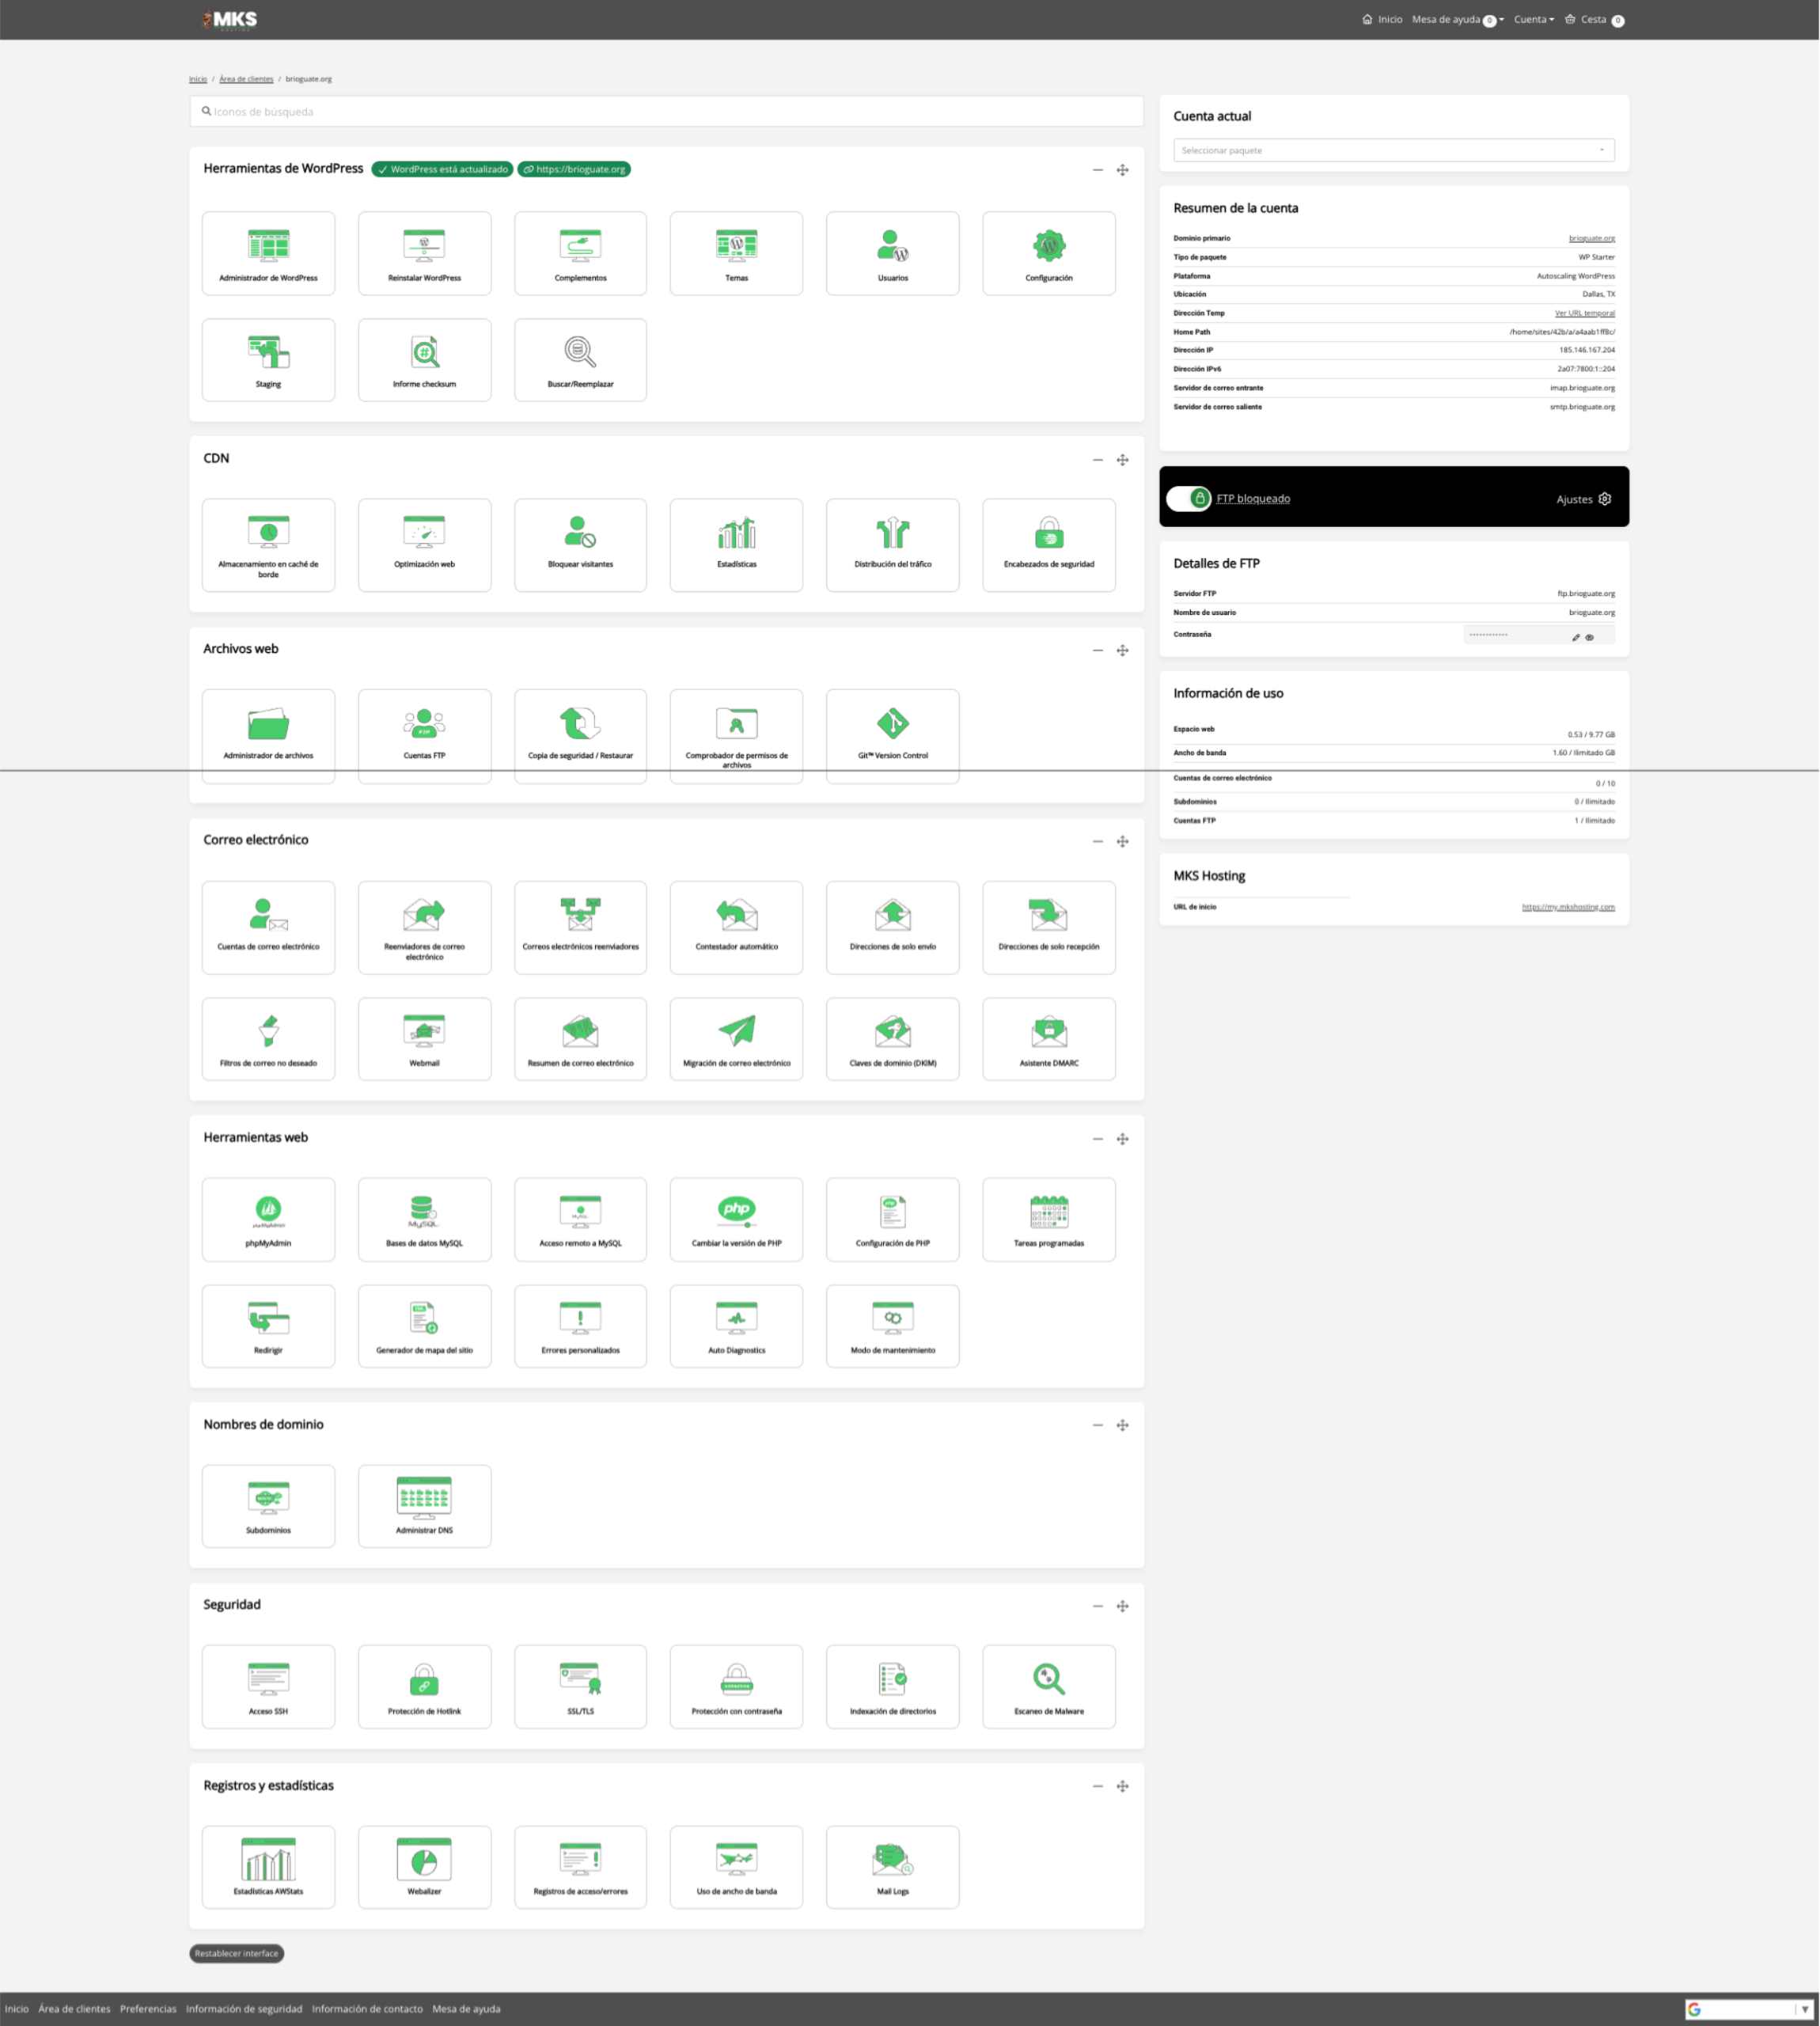Image resolution: width=1820 pixels, height=2026 pixels.
Task: Collapse the CDN section
Action: pyautogui.click(x=1097, y=460)
